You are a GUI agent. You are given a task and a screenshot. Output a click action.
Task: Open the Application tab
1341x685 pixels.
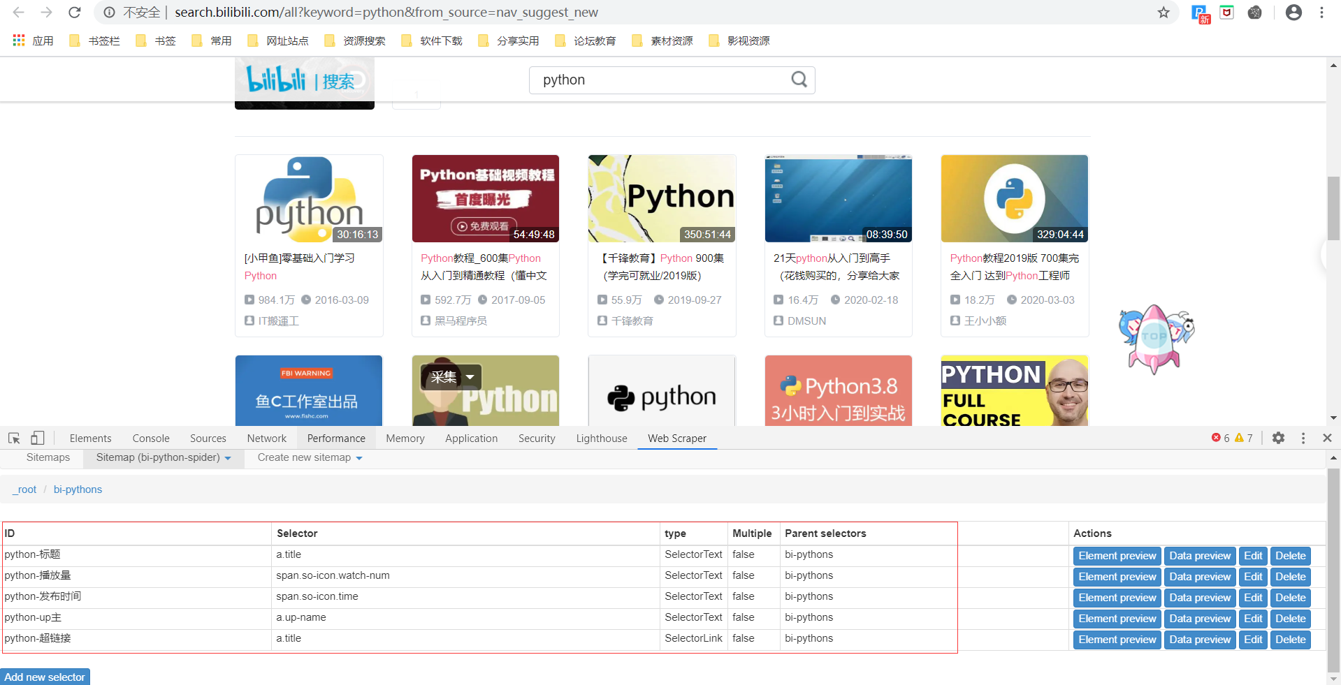472,439
